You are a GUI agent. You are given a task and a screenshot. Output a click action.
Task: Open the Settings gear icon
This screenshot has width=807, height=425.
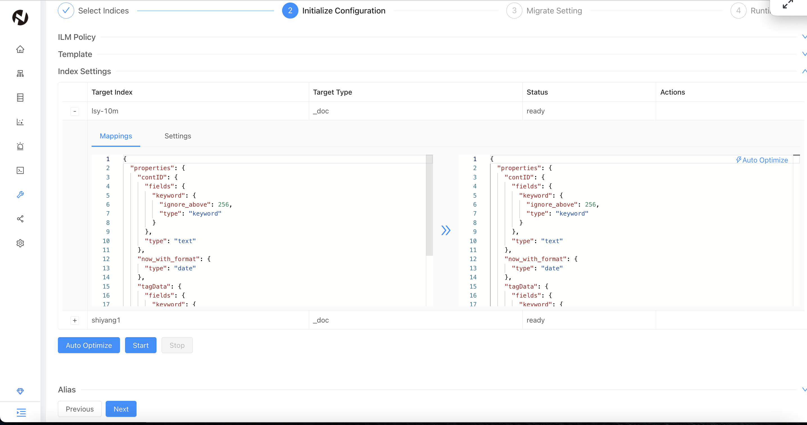20,243
